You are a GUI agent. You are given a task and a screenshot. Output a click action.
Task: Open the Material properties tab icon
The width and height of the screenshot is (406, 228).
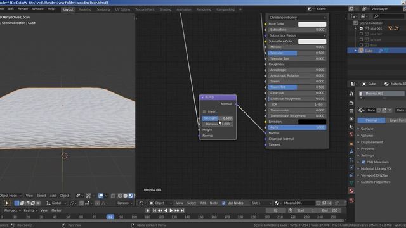click(x=351, y=191)
